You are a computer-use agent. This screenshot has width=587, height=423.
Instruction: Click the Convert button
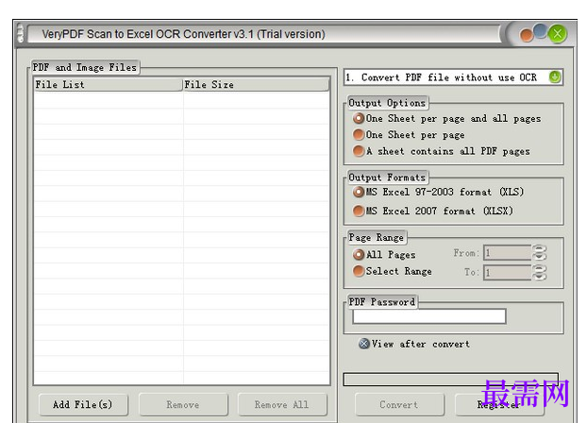tap(399, 405)
